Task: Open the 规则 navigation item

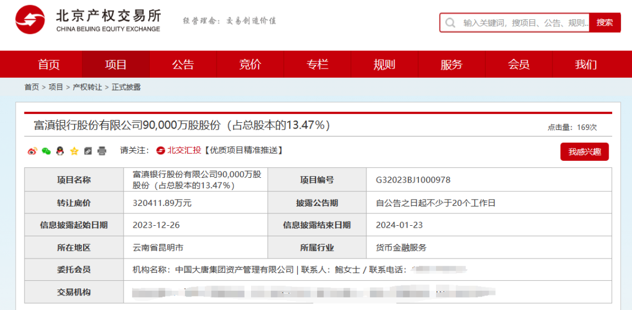Action: coord(384,64)
